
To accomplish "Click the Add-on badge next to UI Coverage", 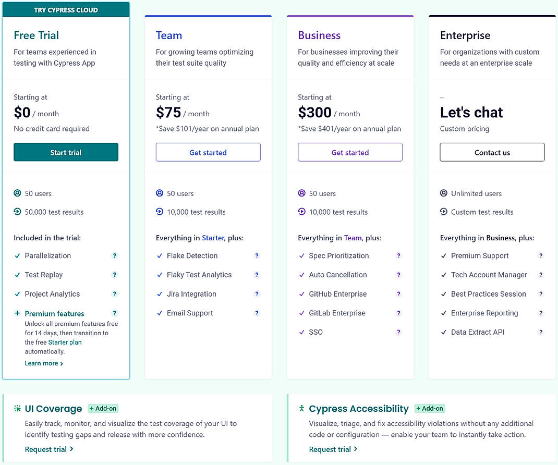I will pos(103,408).
